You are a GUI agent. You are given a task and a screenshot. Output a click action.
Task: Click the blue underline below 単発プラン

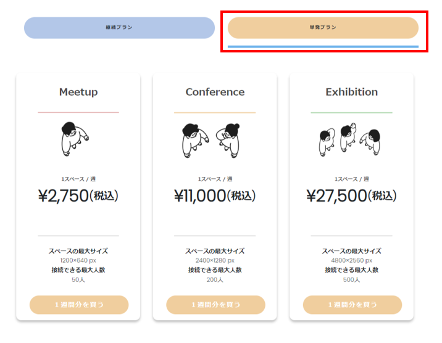pos(323,47)
